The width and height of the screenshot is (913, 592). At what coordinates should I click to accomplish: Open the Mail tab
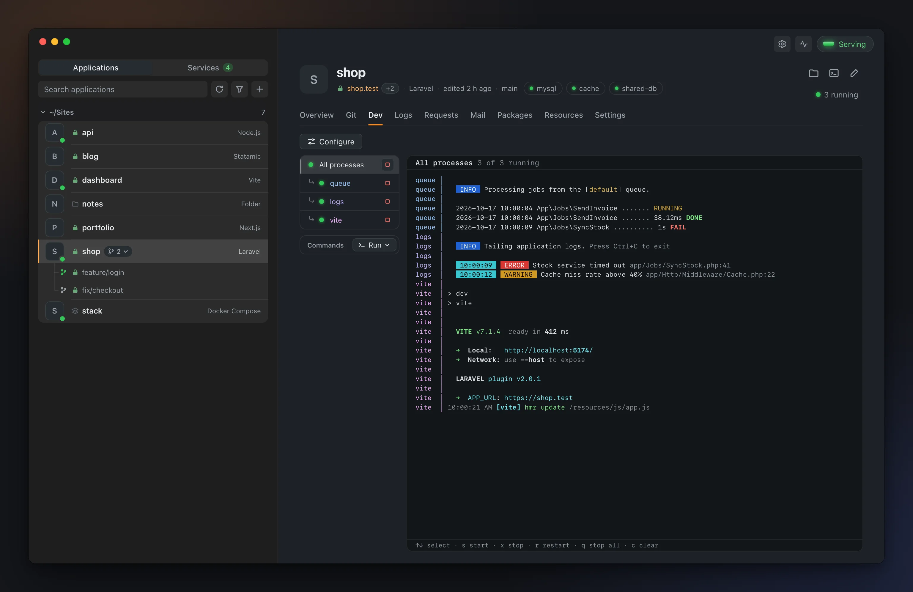point(478,115)
